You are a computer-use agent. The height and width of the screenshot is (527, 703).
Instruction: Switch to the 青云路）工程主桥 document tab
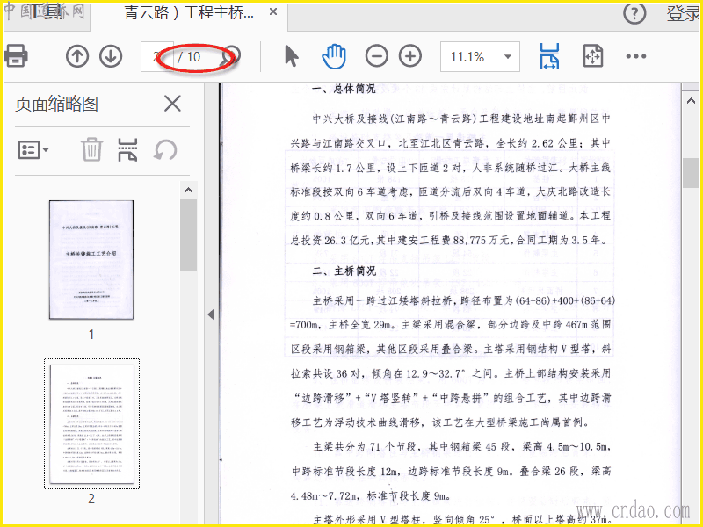click(x=188, y=12)
